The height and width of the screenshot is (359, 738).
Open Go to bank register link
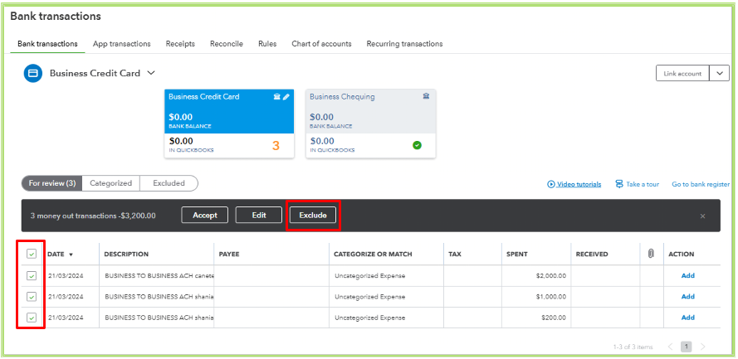(x=701, y=184)
